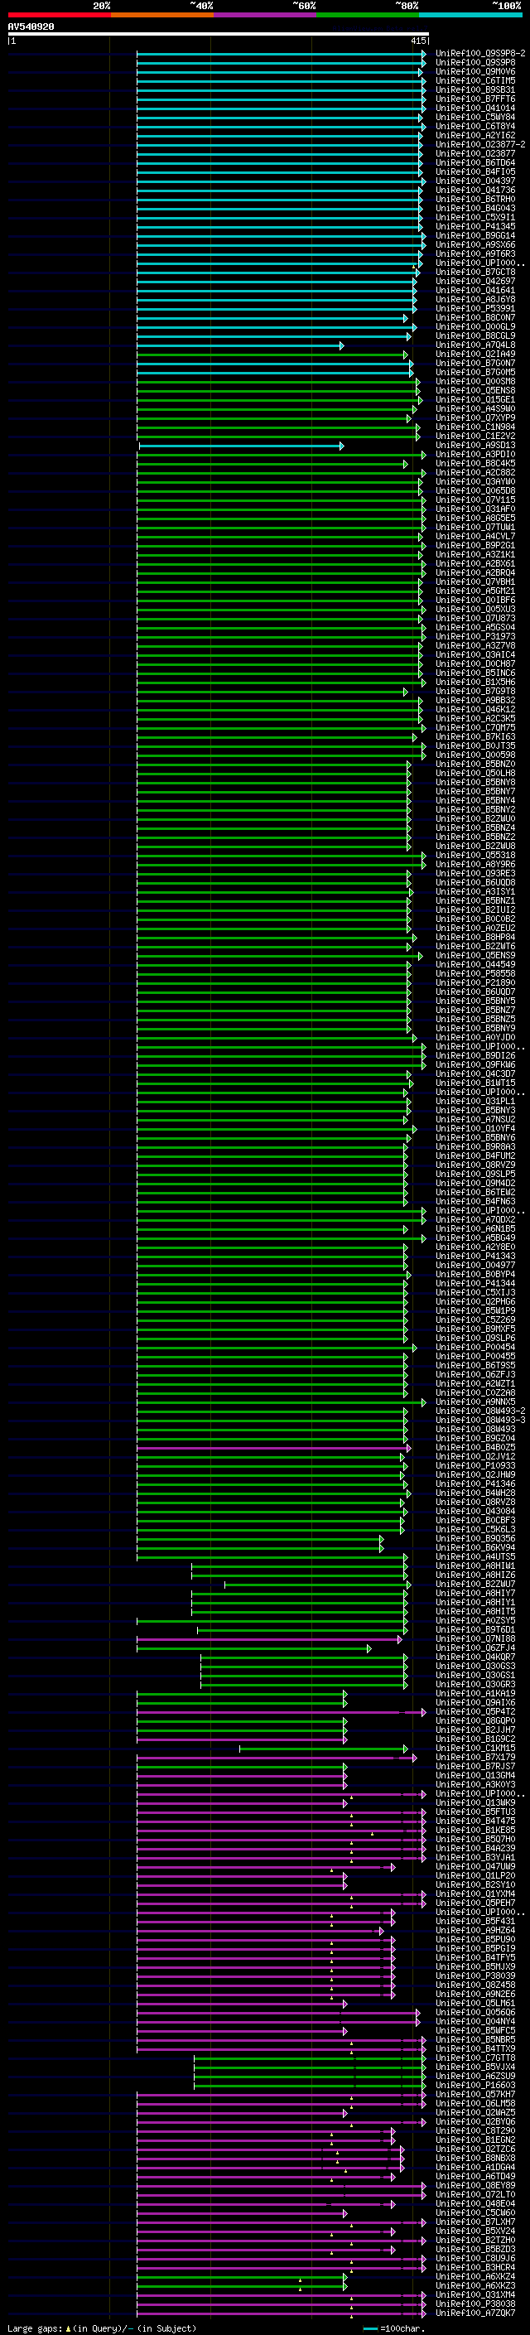Click hit label UniRef100_P38038
The width and height of the screenshot is (530, 2335).
[x=475, y=2304]
